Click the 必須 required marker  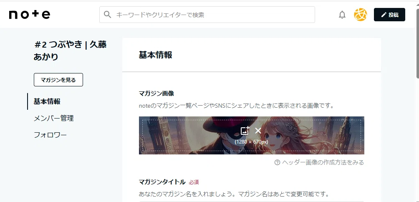[194, 182]
